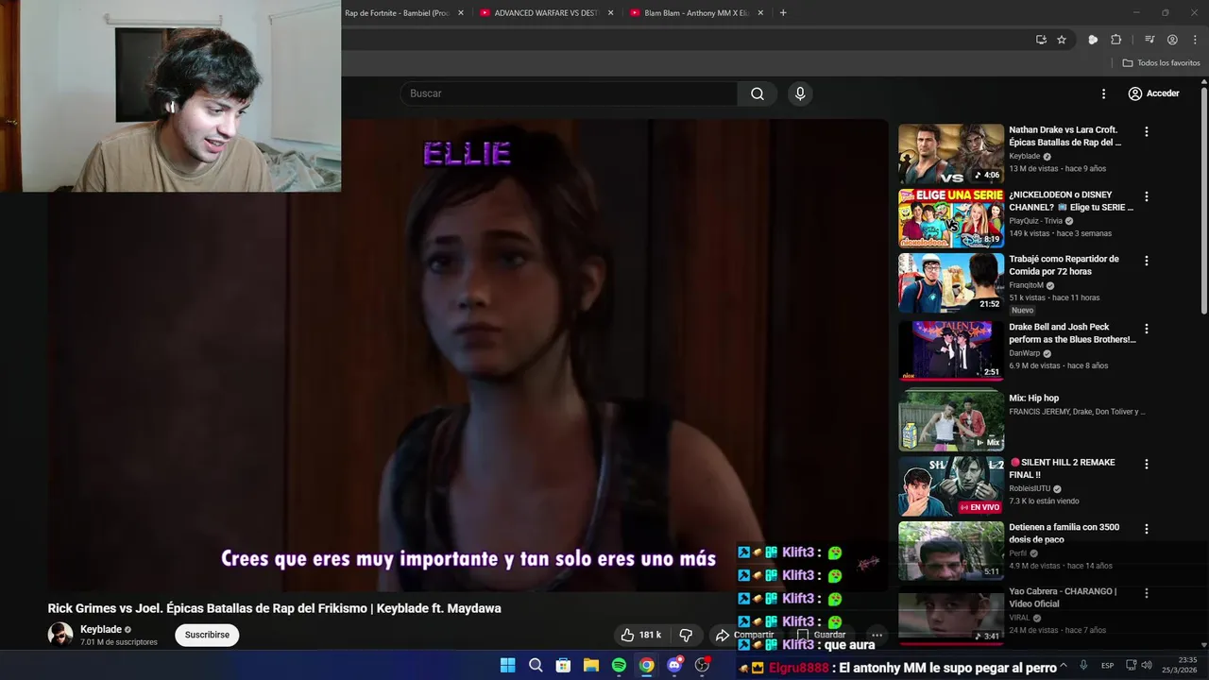Open Elige una serie trivia thumbnail
The image size is (1209, 680).
pos(951,218)
